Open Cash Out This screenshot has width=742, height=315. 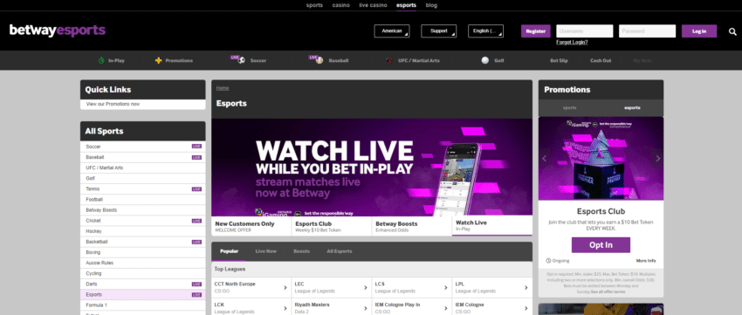(601, 60)
